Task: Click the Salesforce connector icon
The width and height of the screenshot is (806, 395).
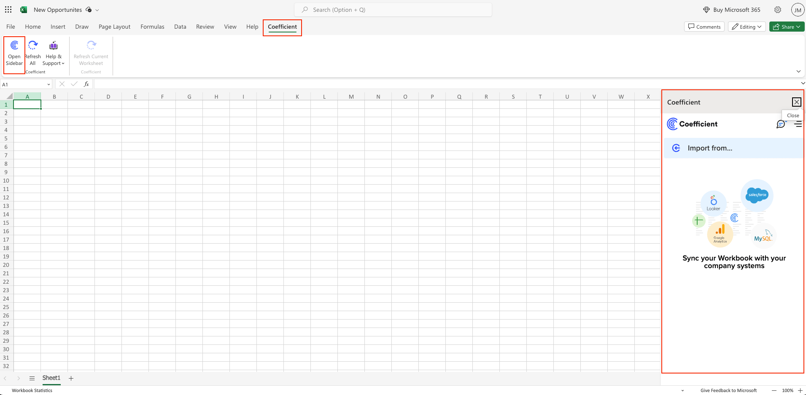Action: pos(757,195)
